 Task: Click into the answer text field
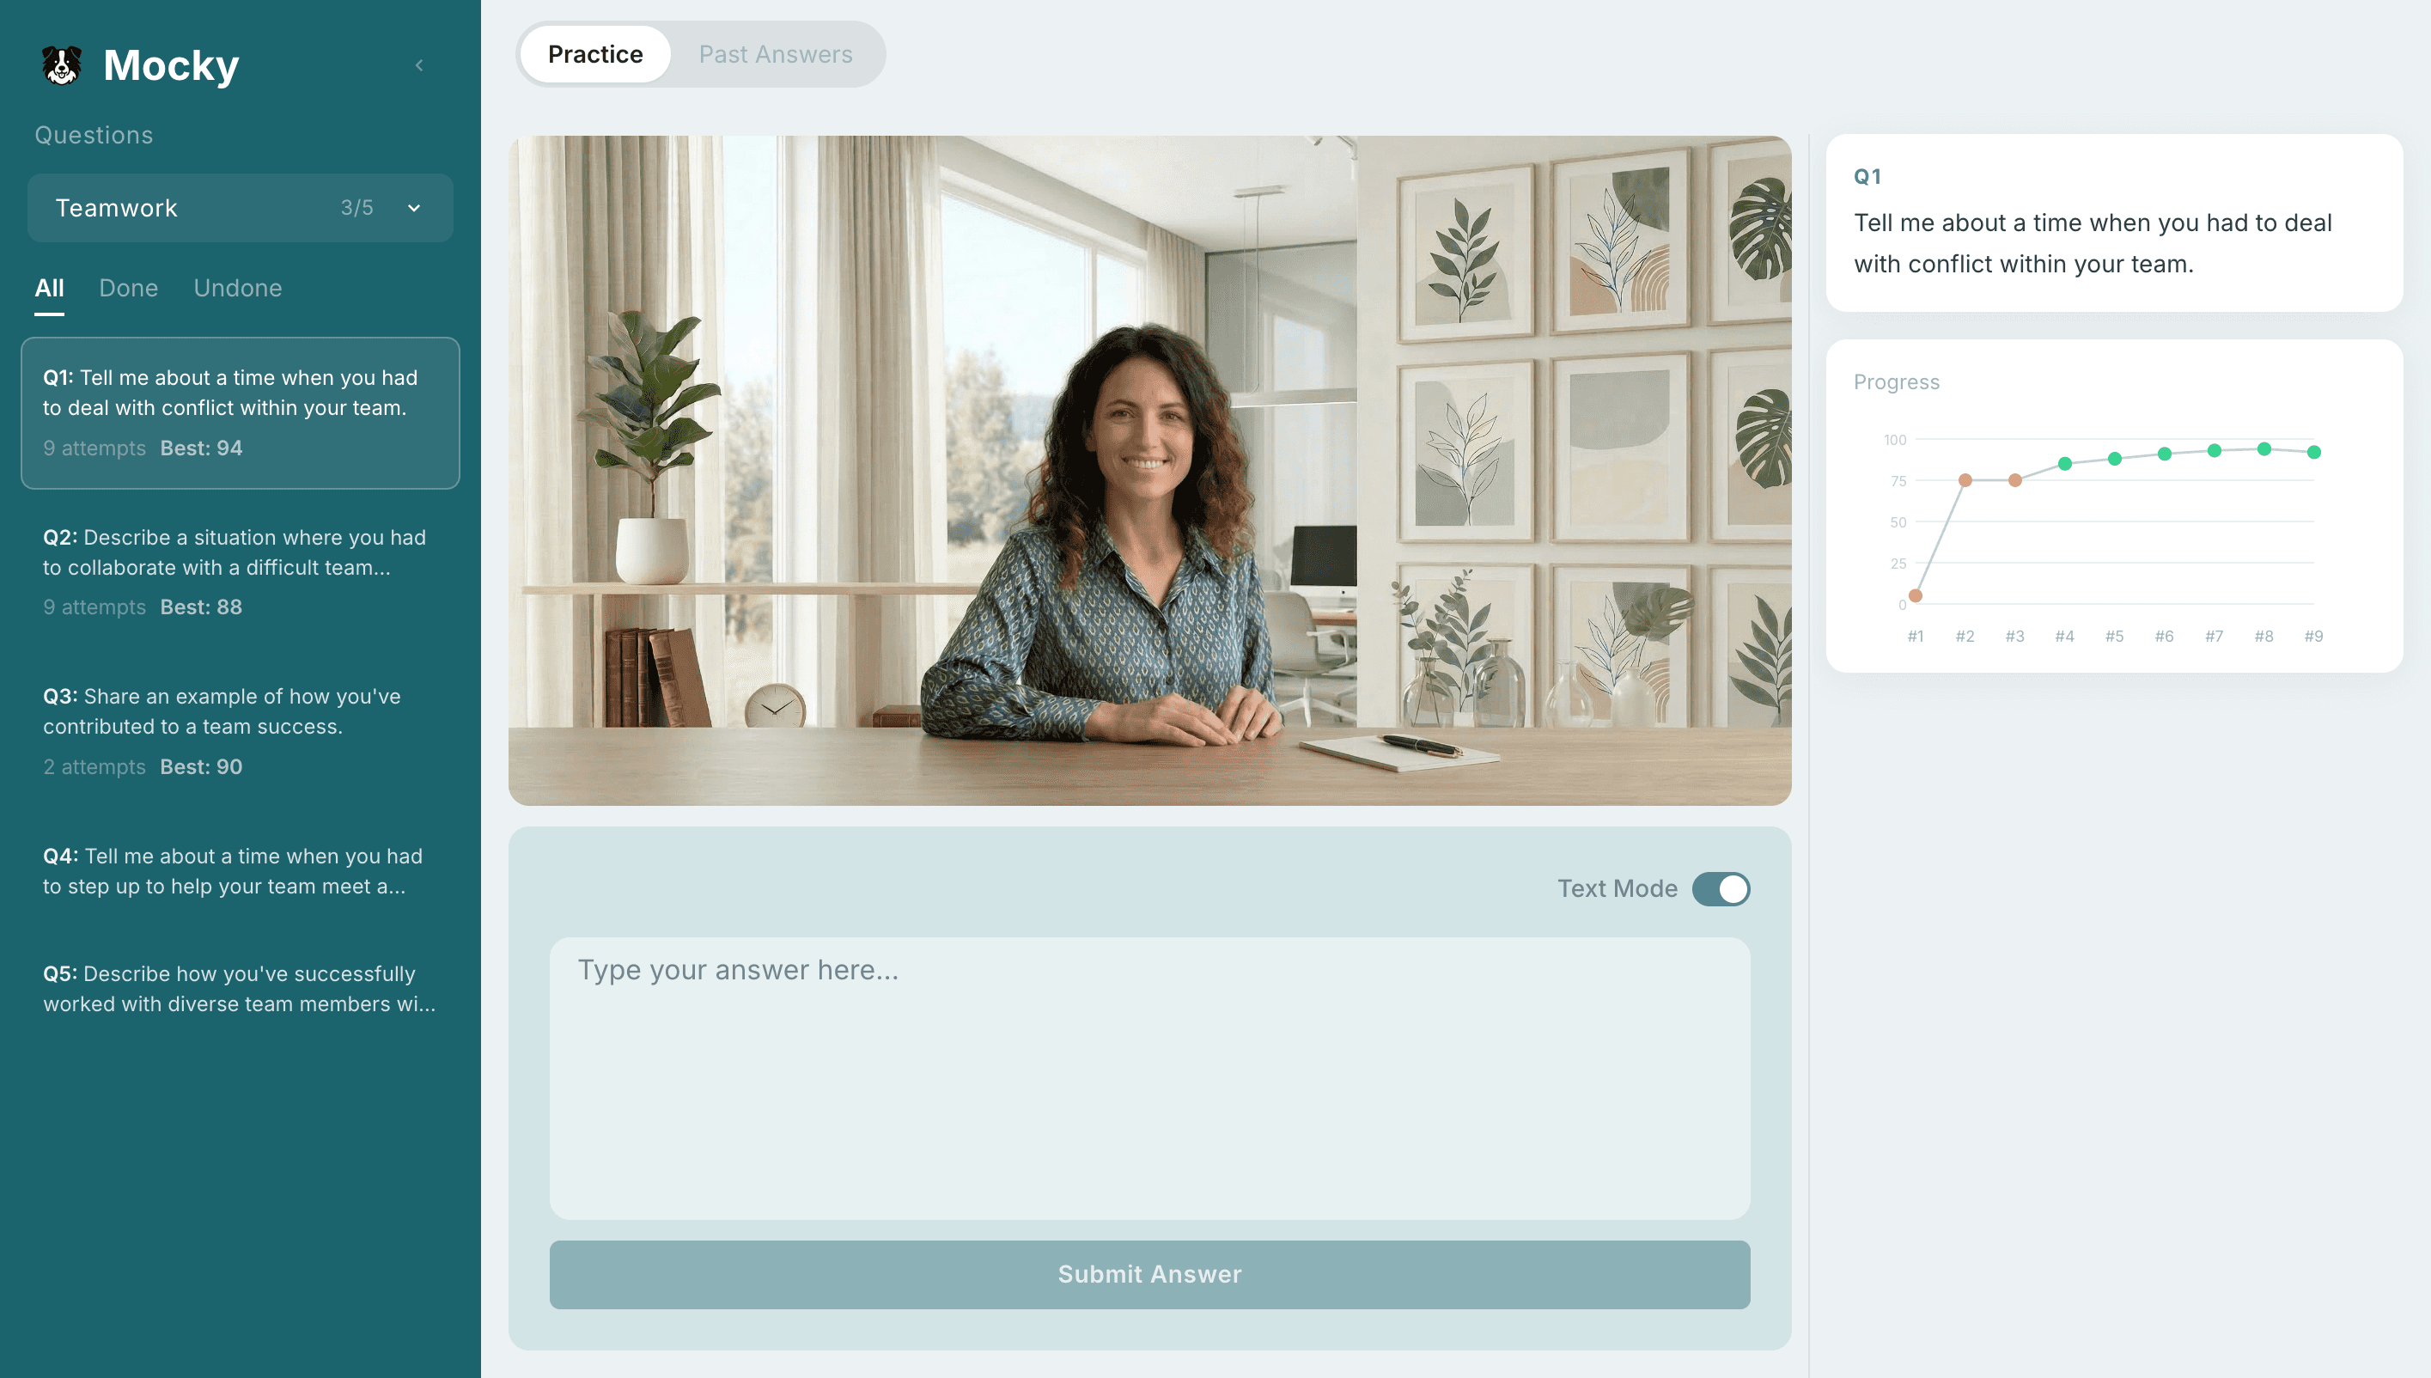[x=1149, y=1078]
